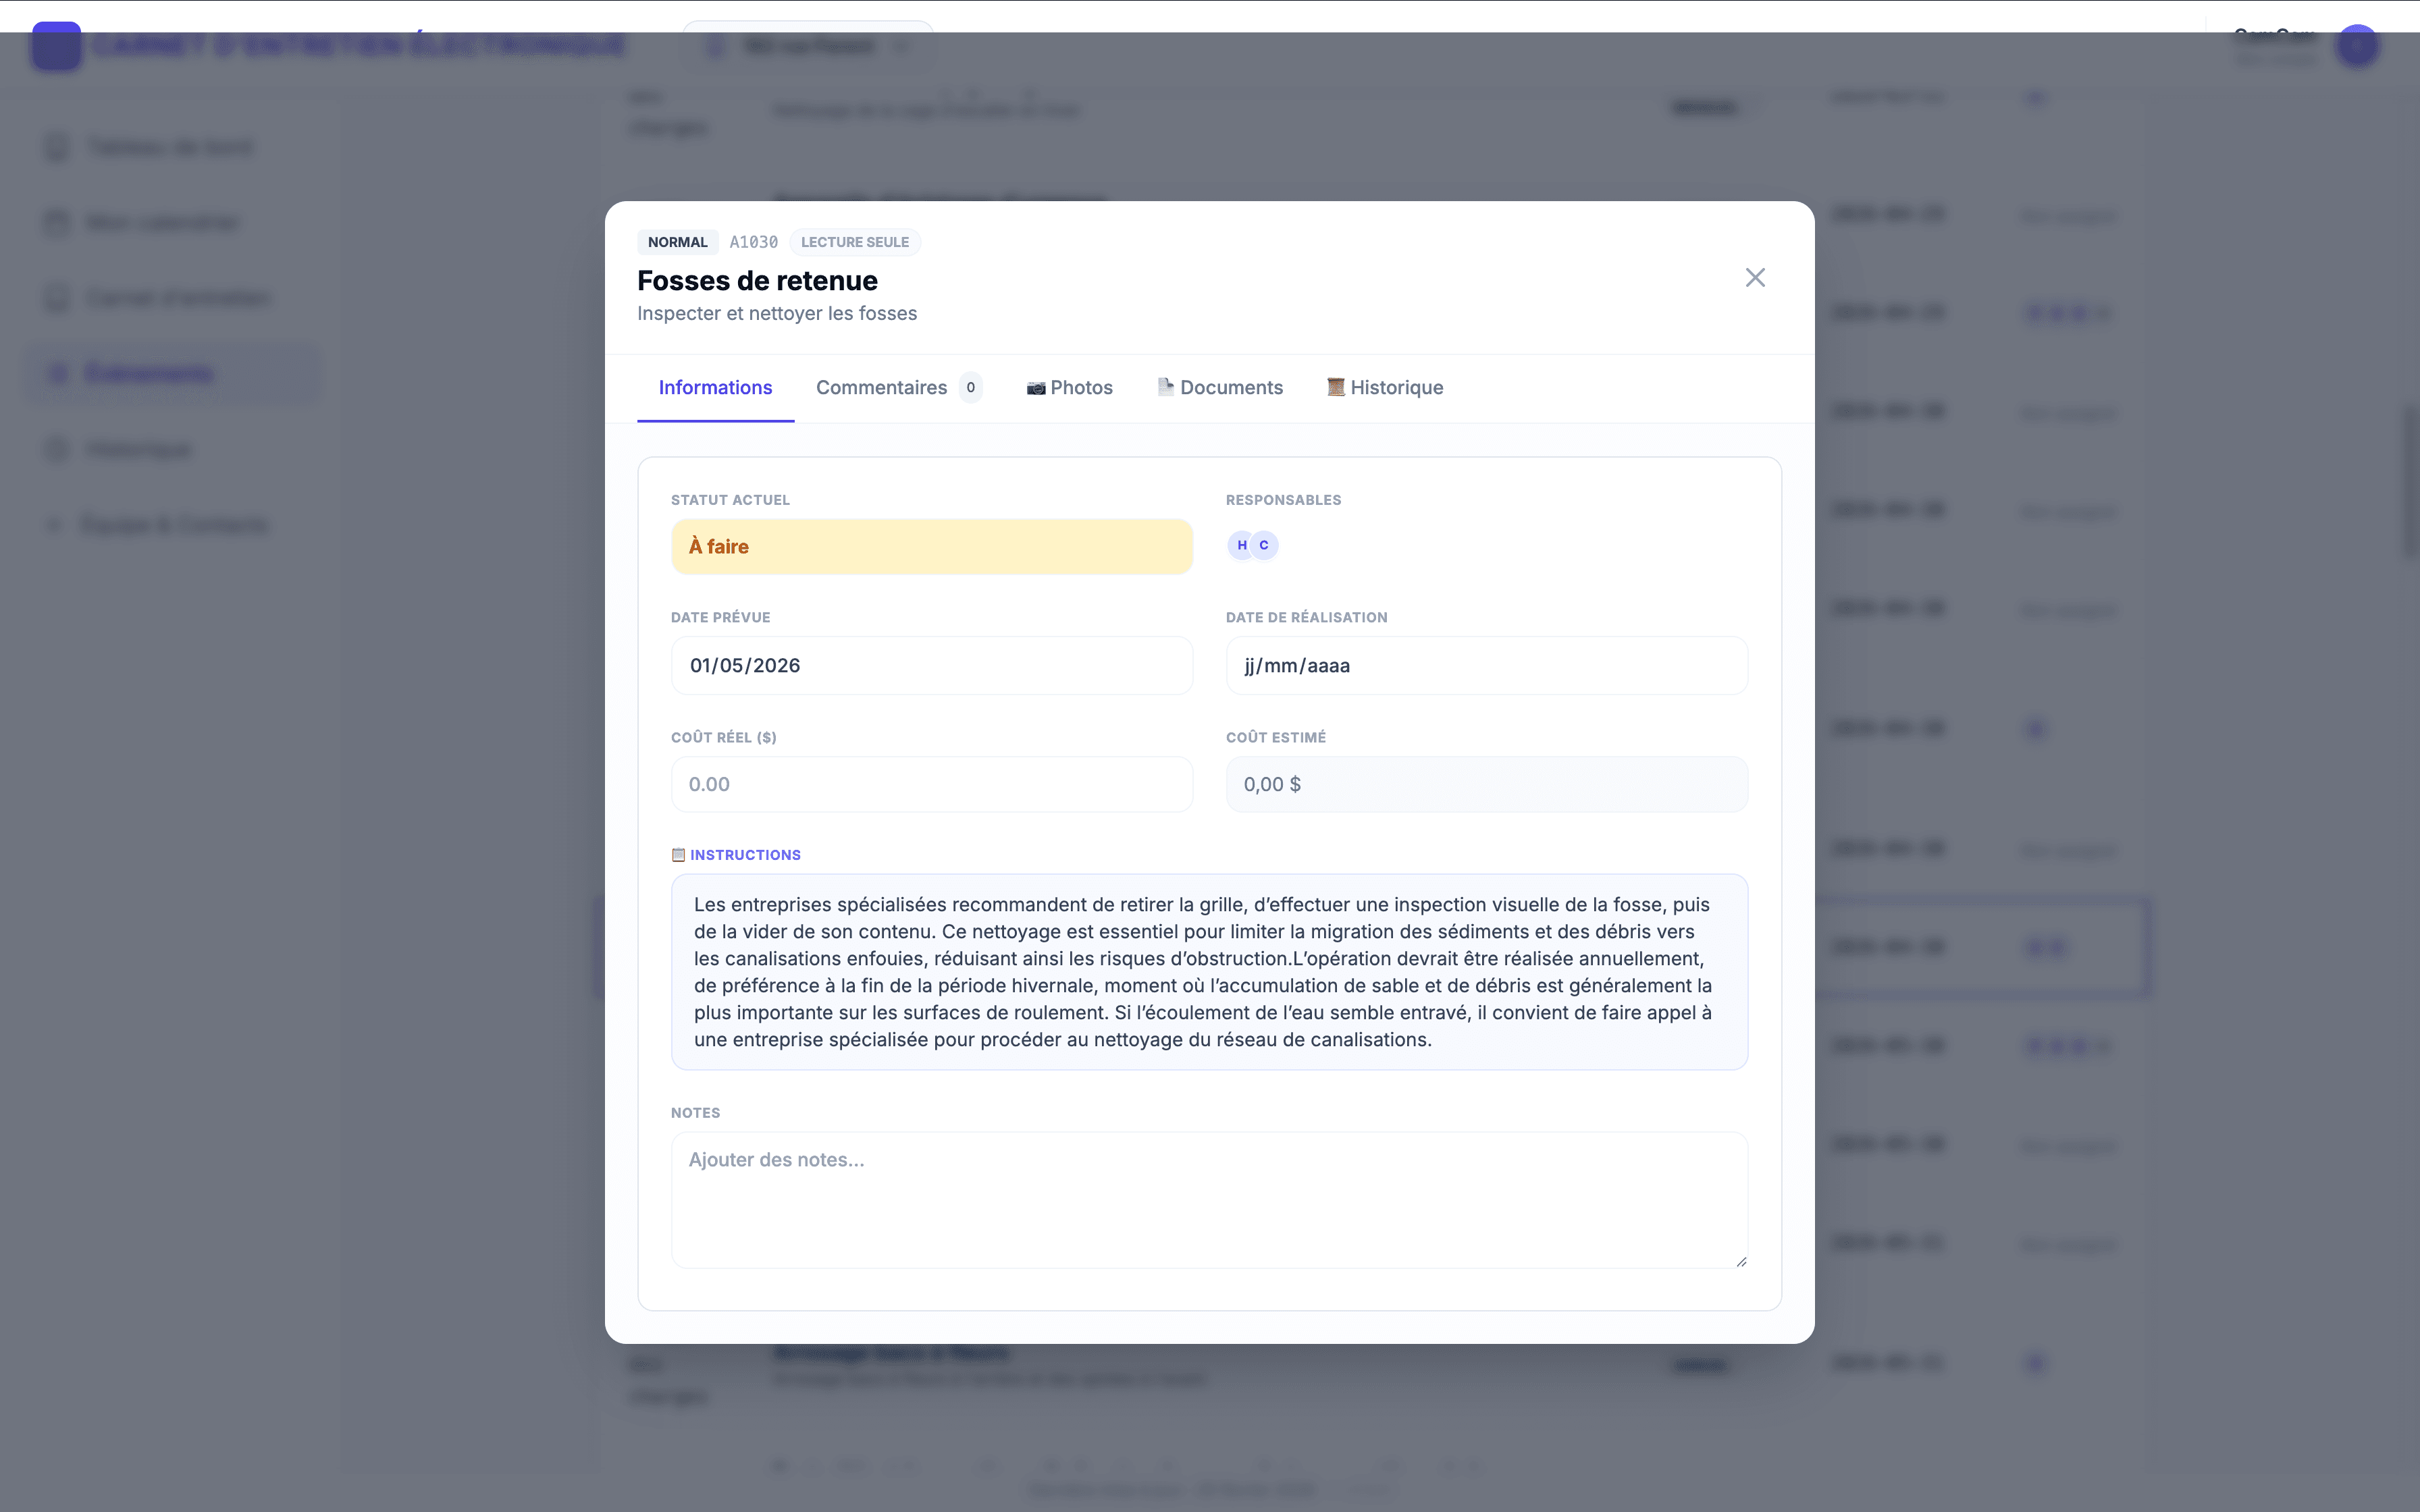Open the Date de réalisation picker
Image resolution: width=2420 pixels, height=1512 pixels.
1486,666
